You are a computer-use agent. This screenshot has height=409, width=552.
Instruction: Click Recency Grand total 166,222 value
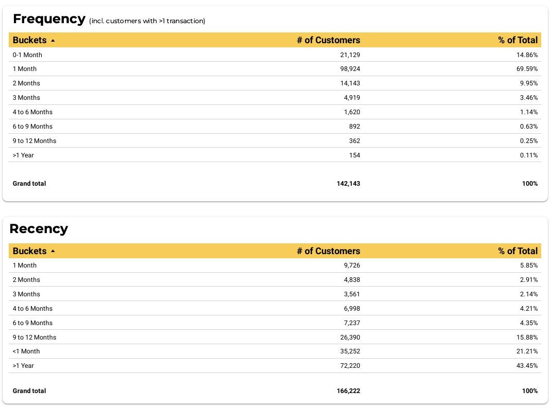tap(348, 391)
